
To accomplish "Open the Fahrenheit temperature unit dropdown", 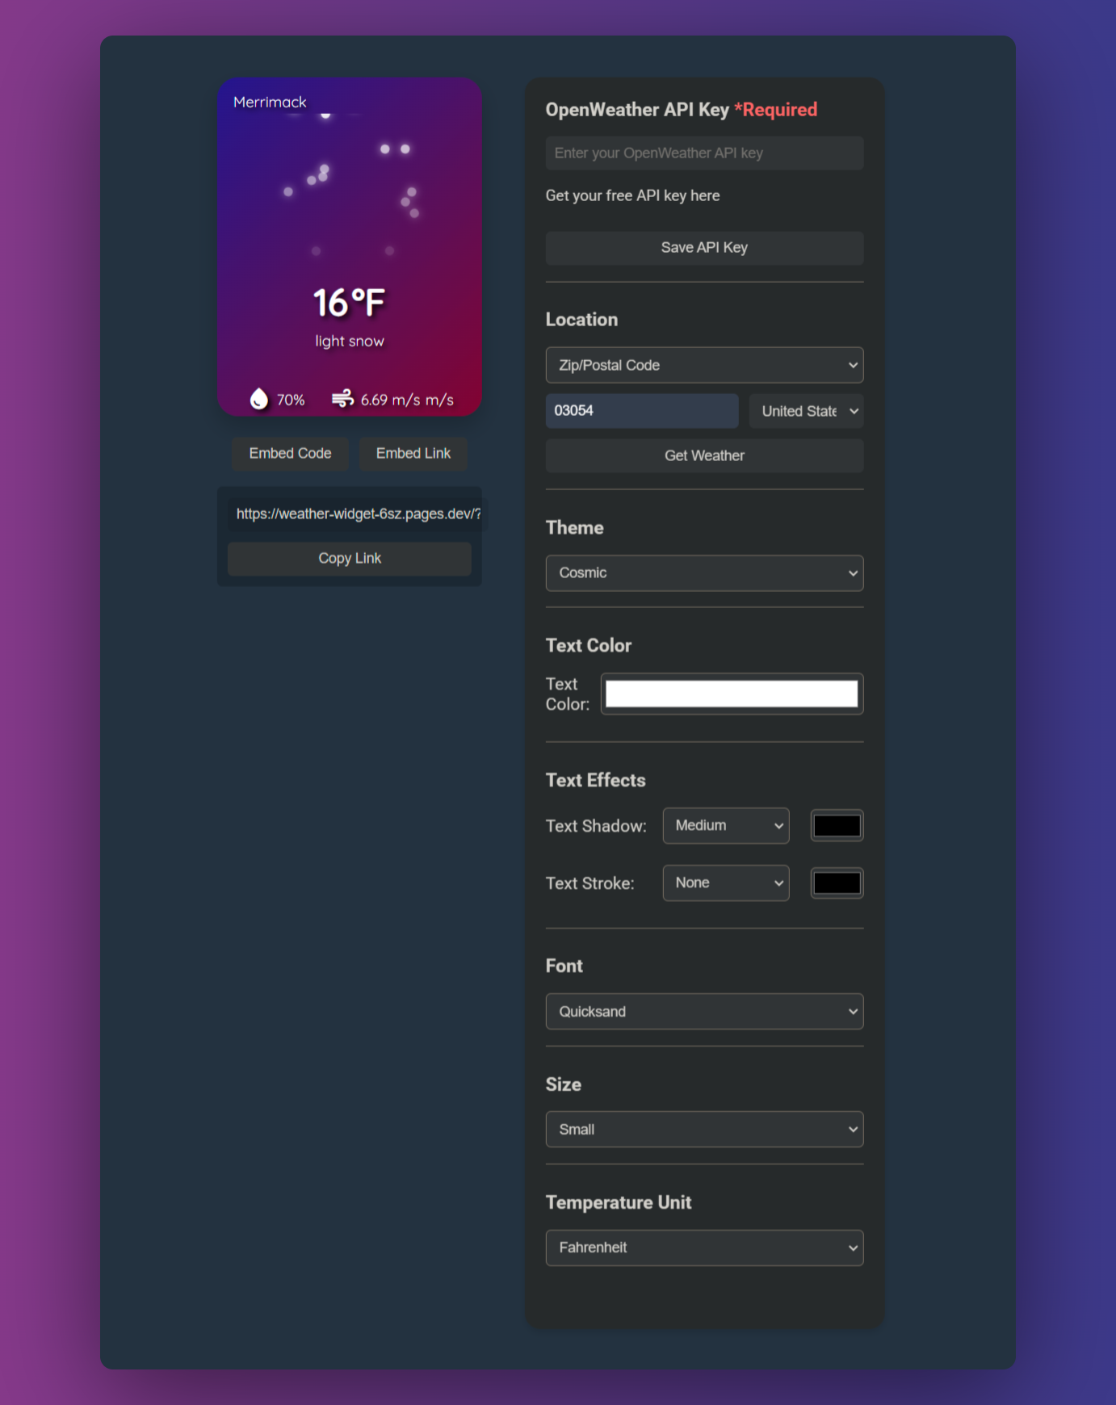I will pos(704,1248).
